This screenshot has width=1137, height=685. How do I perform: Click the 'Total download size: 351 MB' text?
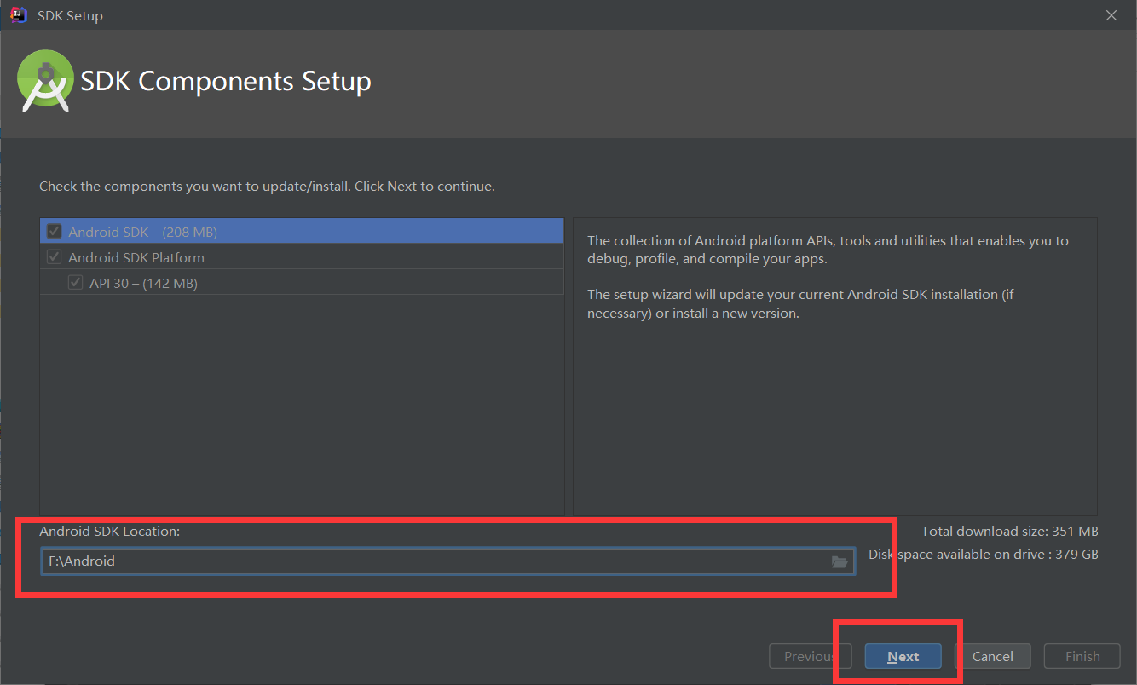click(1009, 531)
